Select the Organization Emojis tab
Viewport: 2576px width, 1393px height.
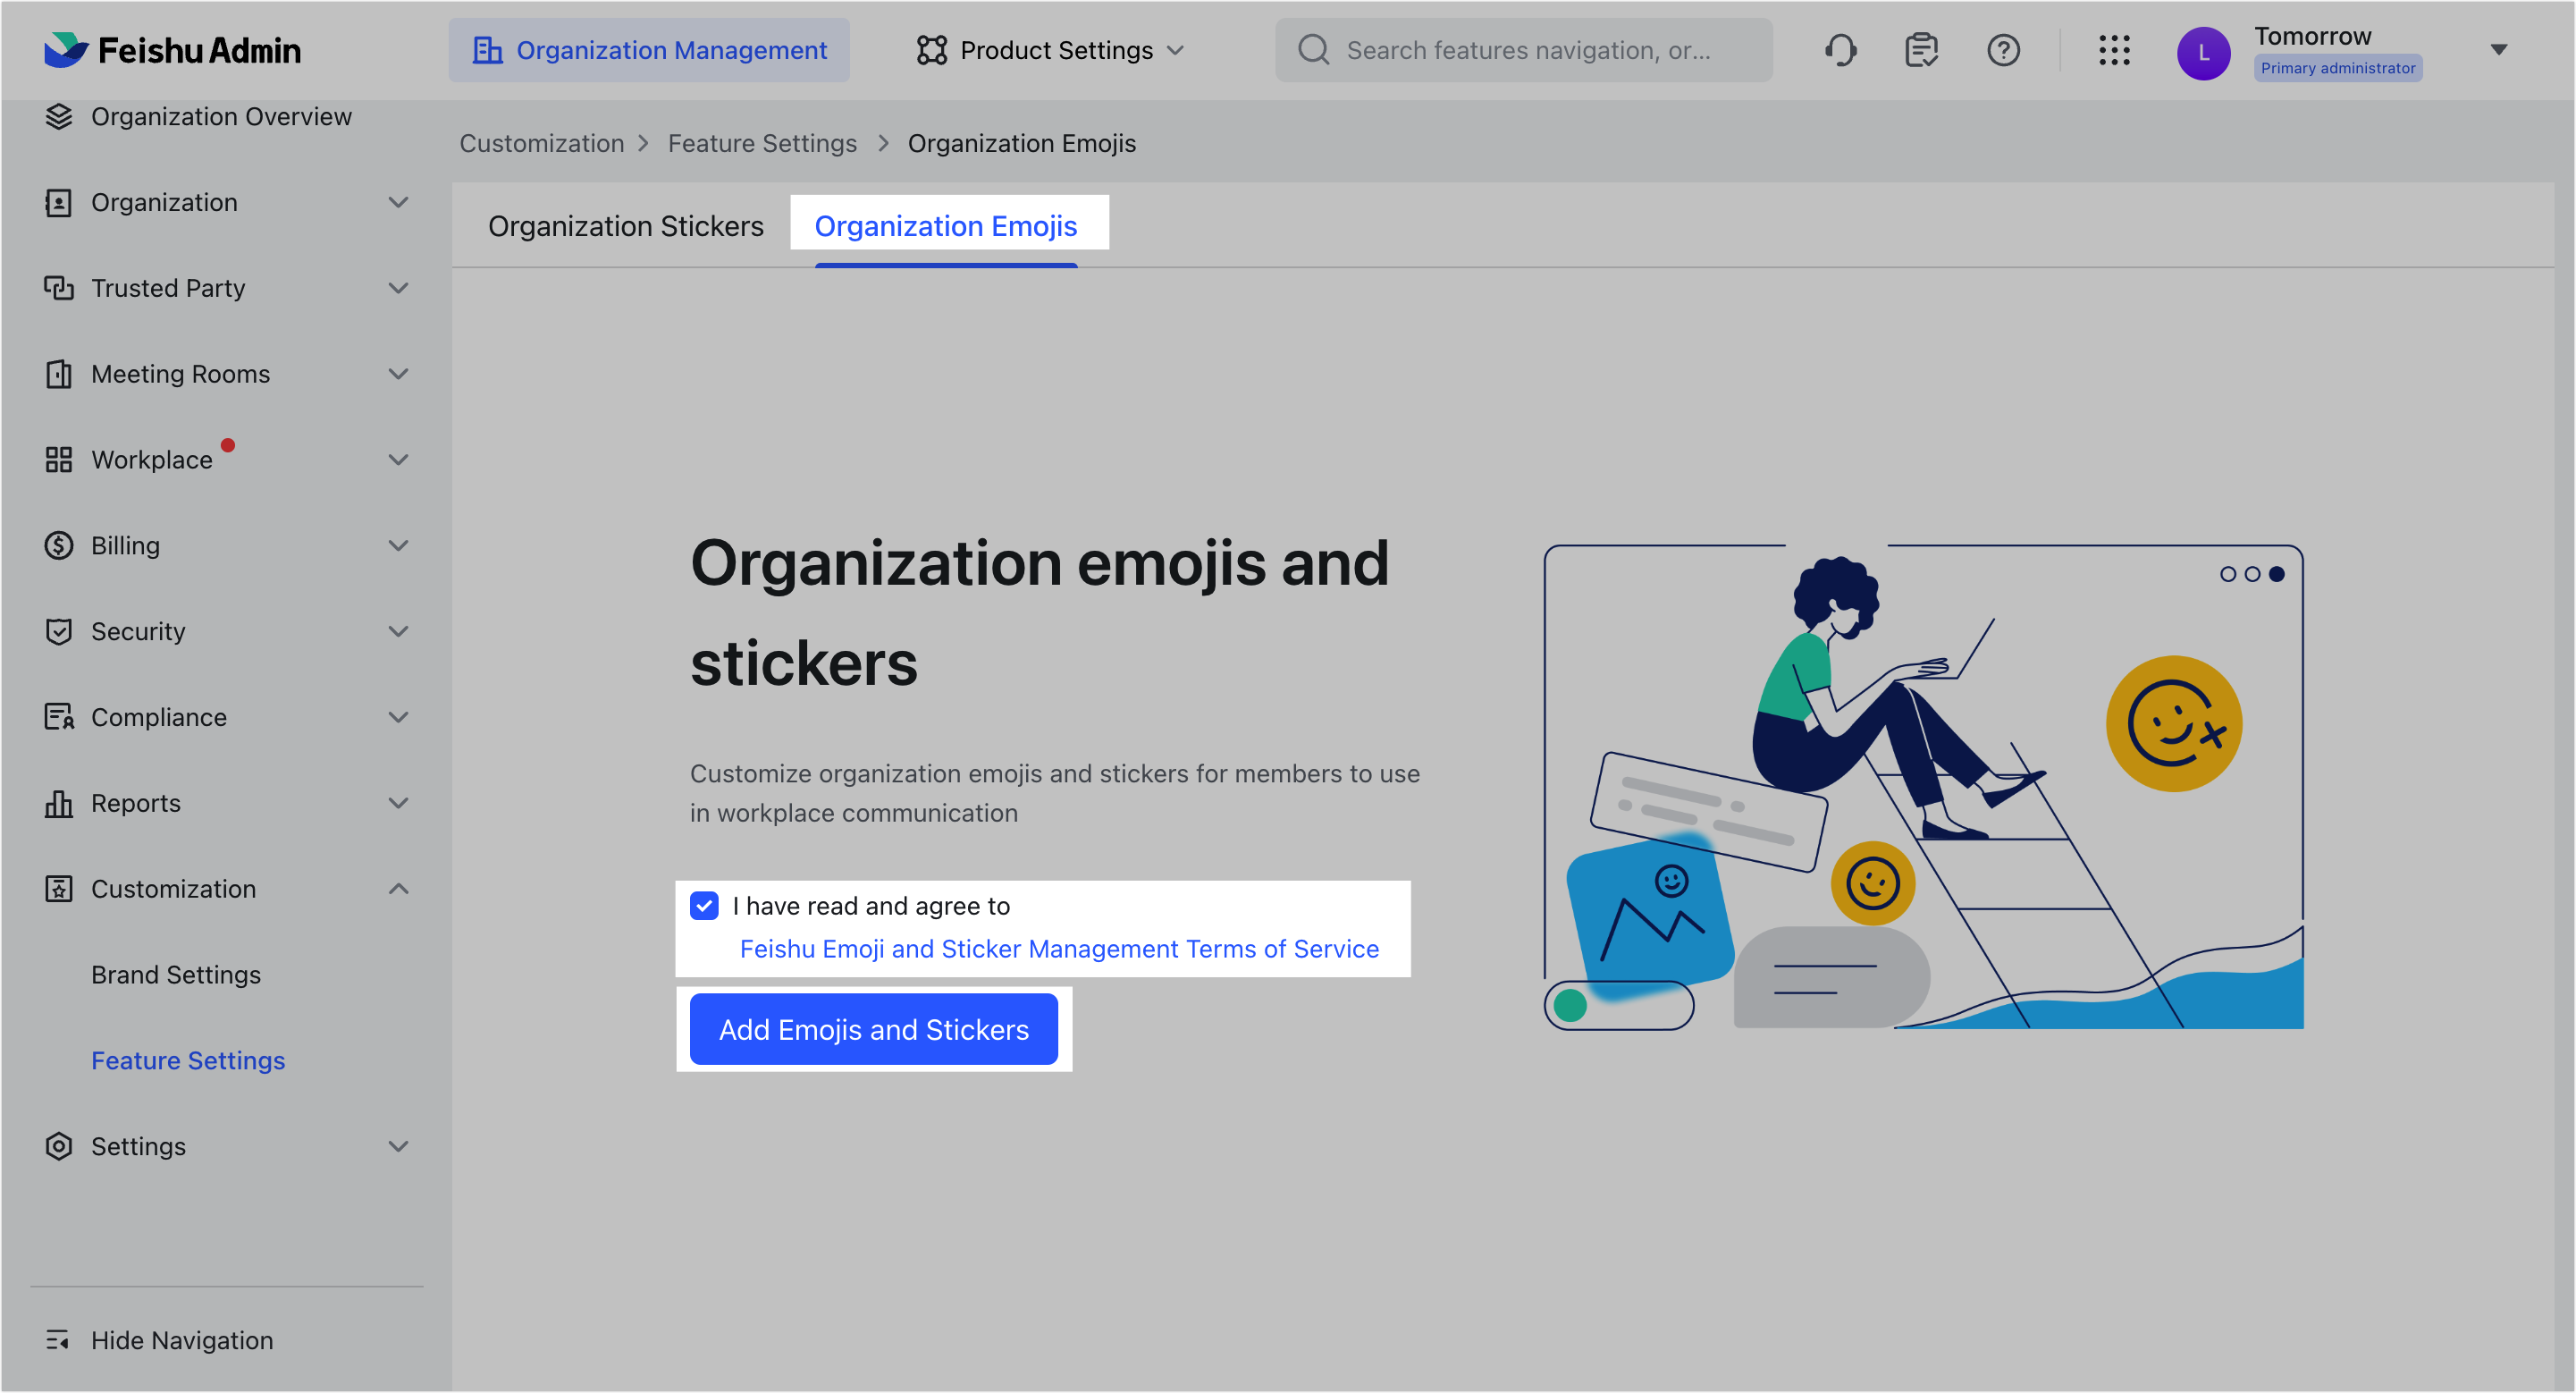pyautogui.click(x=946, y=227)
